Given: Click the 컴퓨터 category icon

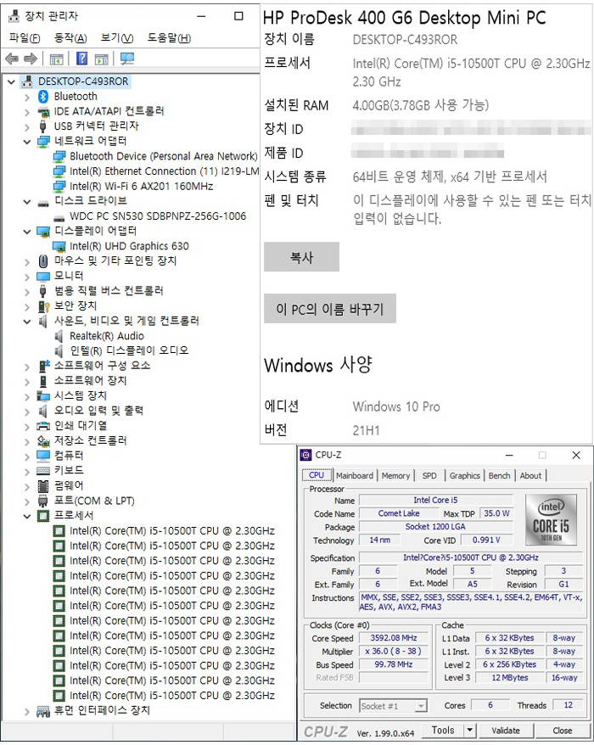Looking at the screenshot, I should pos(43,456).
